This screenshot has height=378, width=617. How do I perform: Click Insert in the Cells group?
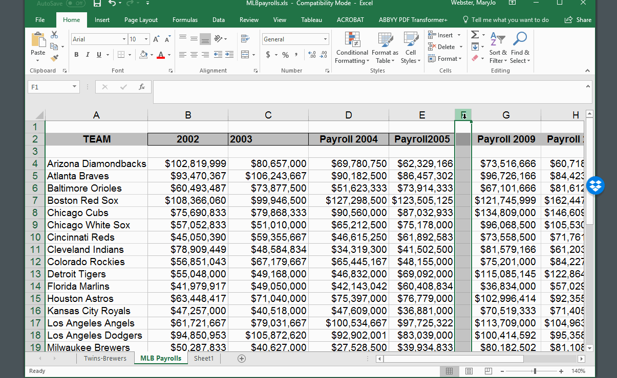pos(444,35)
